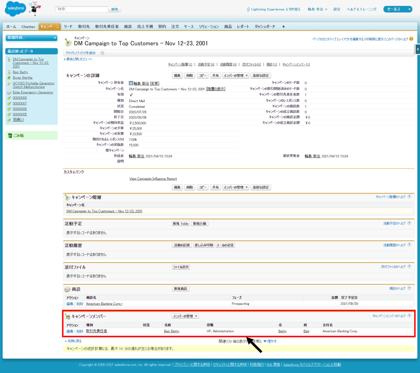Click the 新規 ToDo button
Viewport: 420px width, 373px height.
click(x=181, y=224)
